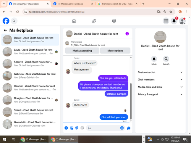Open Chrome three-dot menu
Image resolution: width=191 pixels, height=143 pixels.
coord(187,12)
